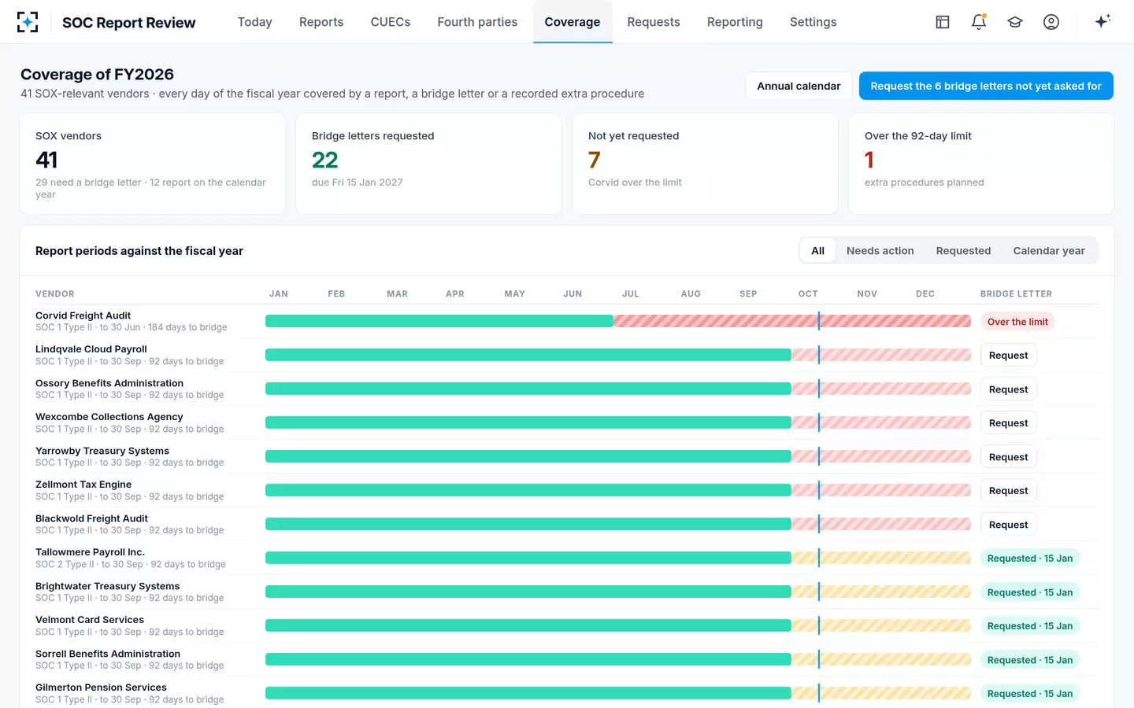Filter report periods by All
This screenshot has height=708, width=1134.
(x=818, y=251)
